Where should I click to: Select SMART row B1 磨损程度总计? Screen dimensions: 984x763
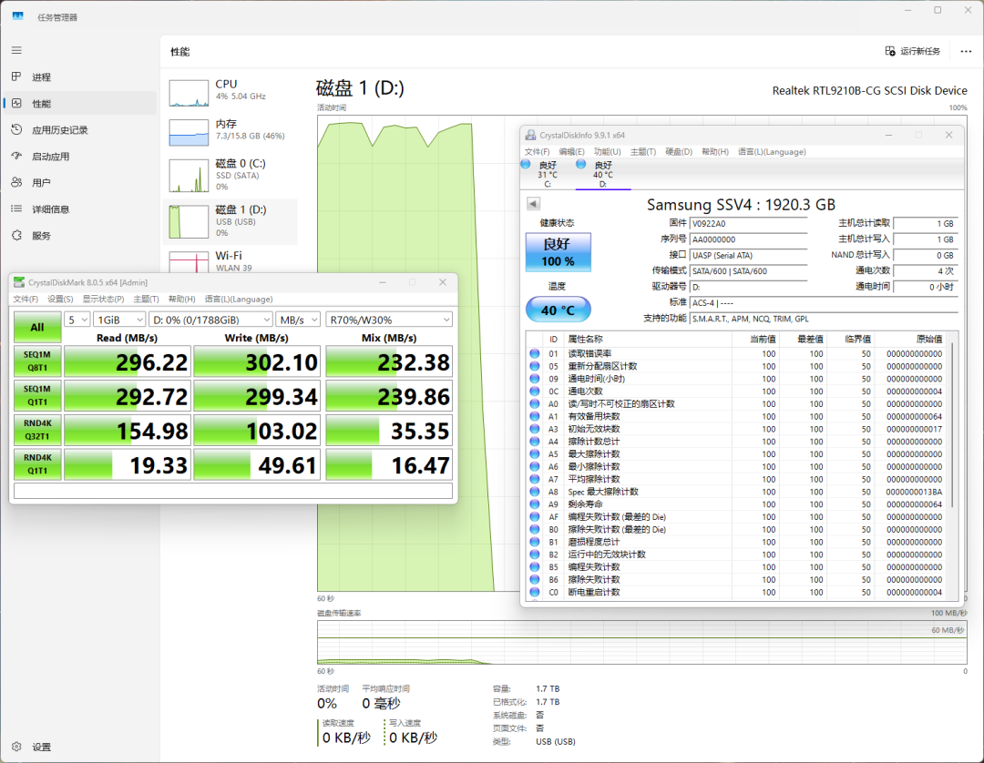tap(737, 542)
